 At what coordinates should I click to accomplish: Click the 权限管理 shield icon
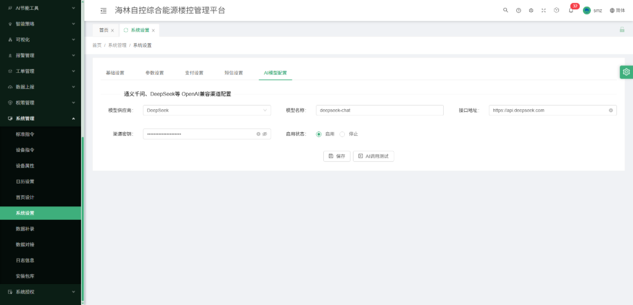(x=10, y=102)
